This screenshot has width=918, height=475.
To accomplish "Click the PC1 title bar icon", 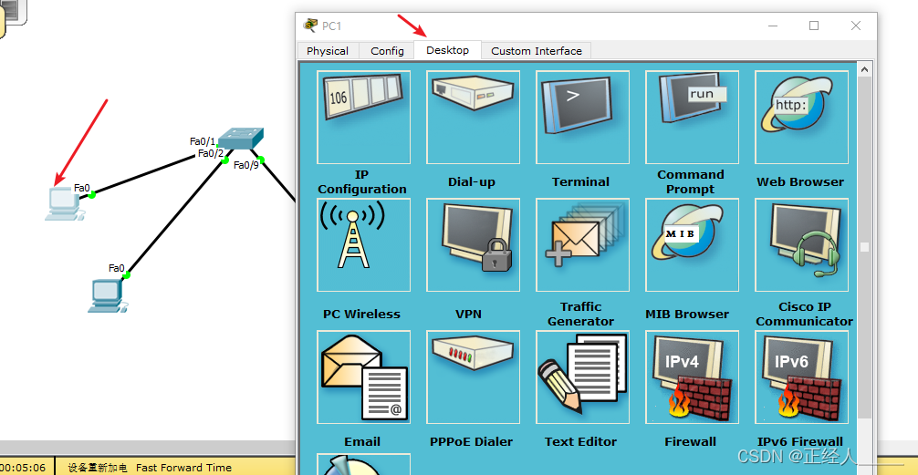I will click(310, 26).
